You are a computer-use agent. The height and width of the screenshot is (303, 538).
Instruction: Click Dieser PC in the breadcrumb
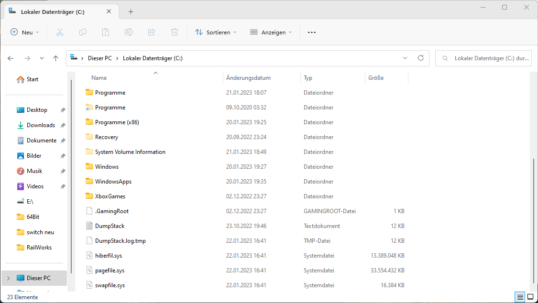point(100,58)
